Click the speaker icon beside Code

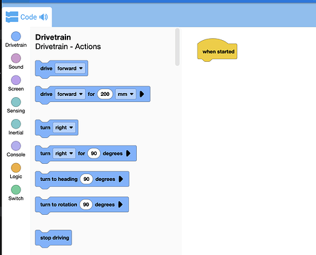tap(44, 17)
